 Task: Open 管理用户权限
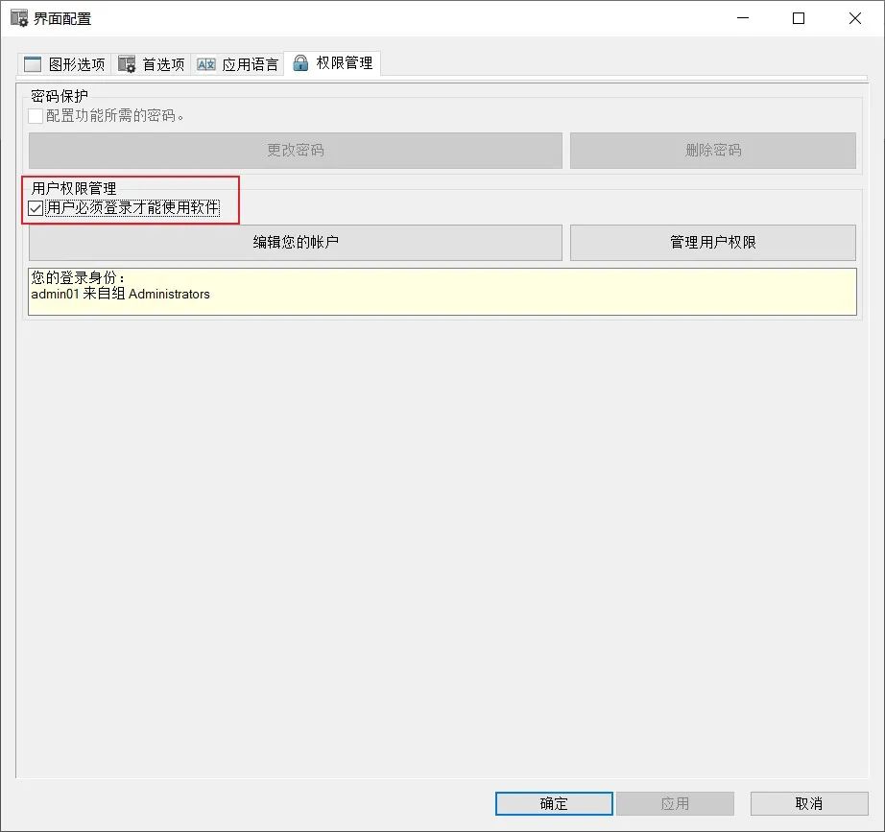click(x=712, y=242)
